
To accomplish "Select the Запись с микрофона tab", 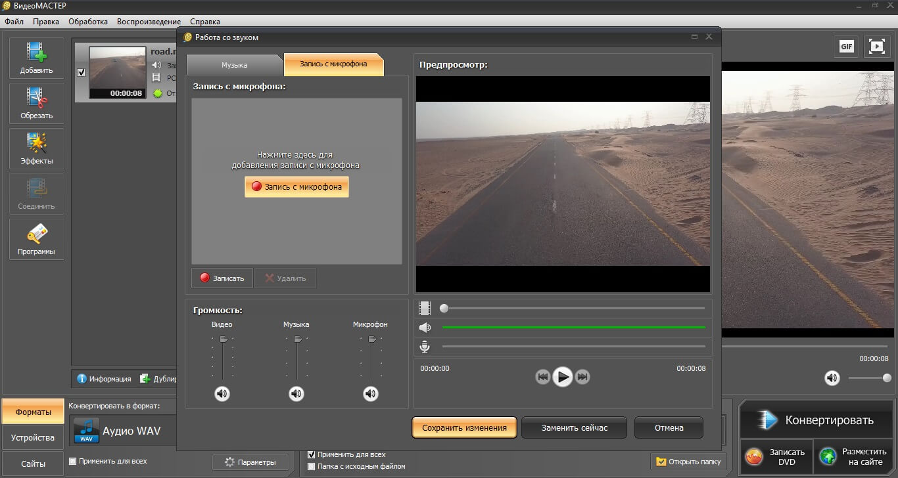I will click(333, 64).
